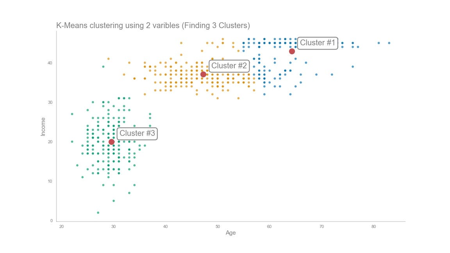The image size is (450, 253).
Task: Click the Income y-axis title
Action: 43,126
